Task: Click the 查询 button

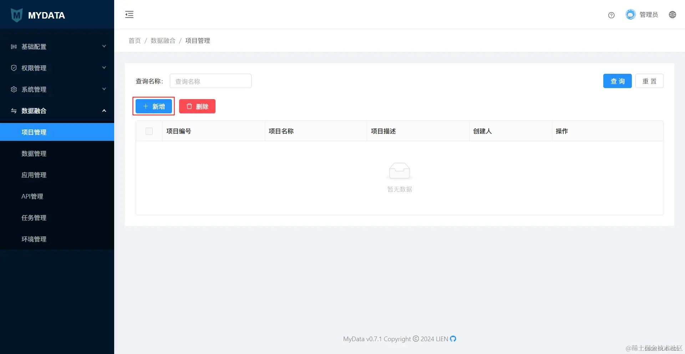Action: pyautogui.click(x=617, y=81)
